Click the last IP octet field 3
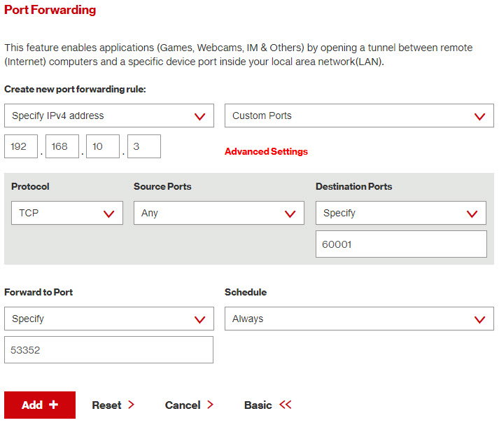The width and height of the screenshot is (499, 425). (144, 146)
